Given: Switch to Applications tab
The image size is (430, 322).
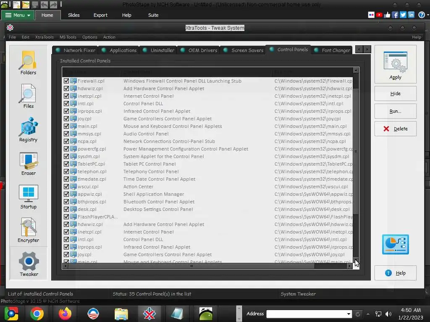Looking at the screenshot, I should coord(119,50).
